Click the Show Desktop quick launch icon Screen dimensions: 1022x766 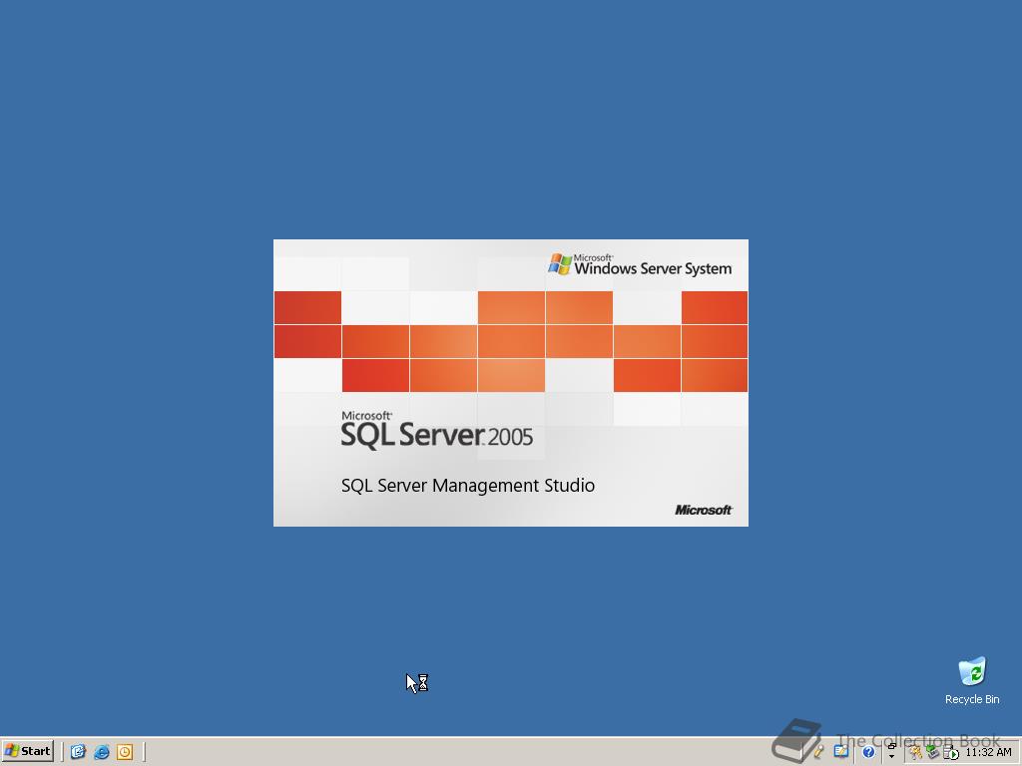pyautogui.click(x=78, y=752)
